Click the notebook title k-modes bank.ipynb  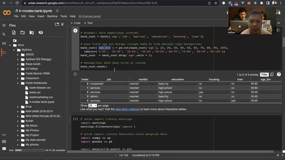tap(36, 11)
